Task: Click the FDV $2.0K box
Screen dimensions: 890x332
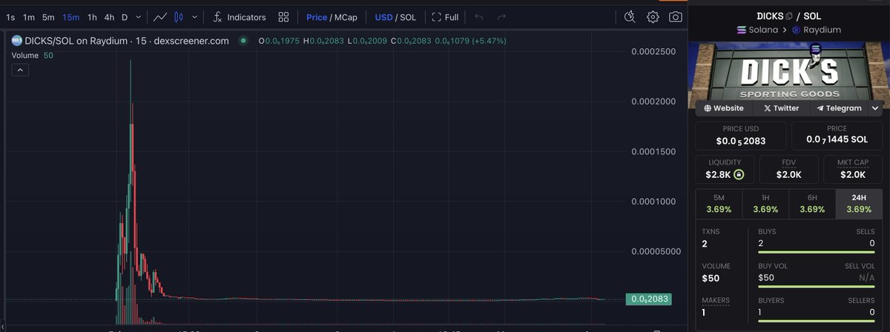Action: [788, 169]
